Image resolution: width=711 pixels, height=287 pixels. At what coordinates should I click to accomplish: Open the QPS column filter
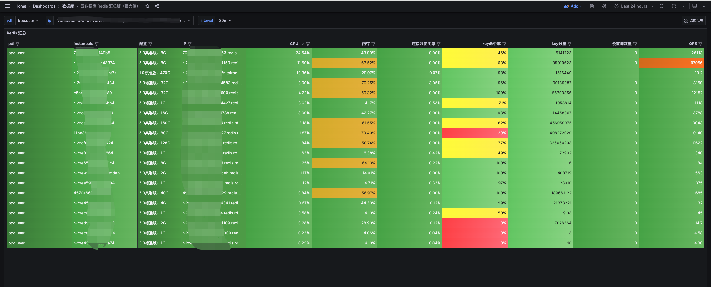point(700,44)
